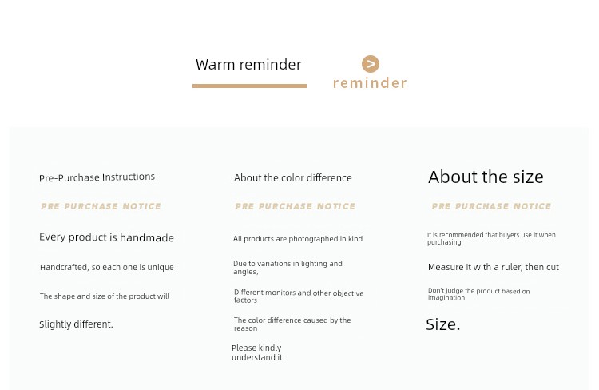Image resolution: width=599 pixels, height=390 pixels.
Task: Click the Slightly different. text
Action: pos(76,324)
